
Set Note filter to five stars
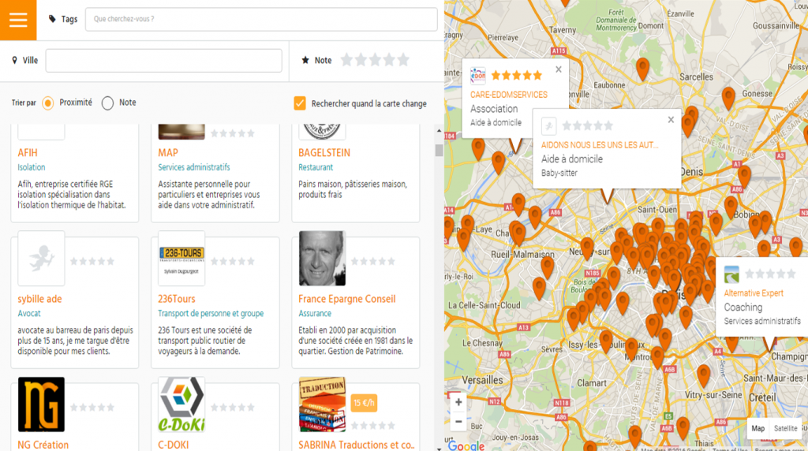coord(403,60)
